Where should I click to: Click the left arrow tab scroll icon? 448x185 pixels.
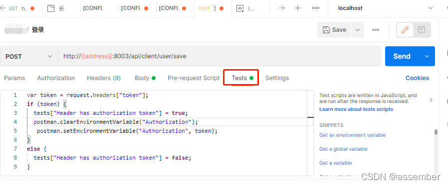pyautogui.click(x=3, y=8)
